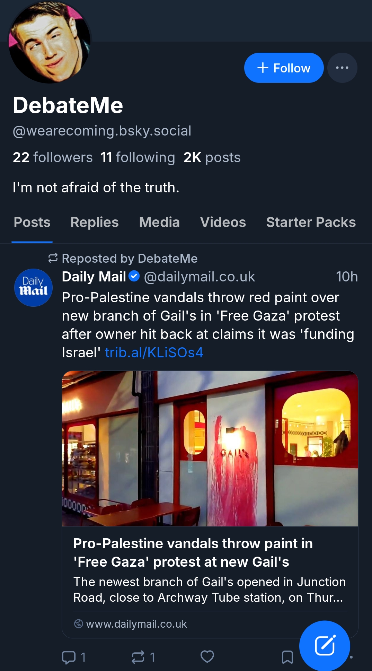Open the DebateMe profile avatar picture
The image size is (372, 671).
50,42
